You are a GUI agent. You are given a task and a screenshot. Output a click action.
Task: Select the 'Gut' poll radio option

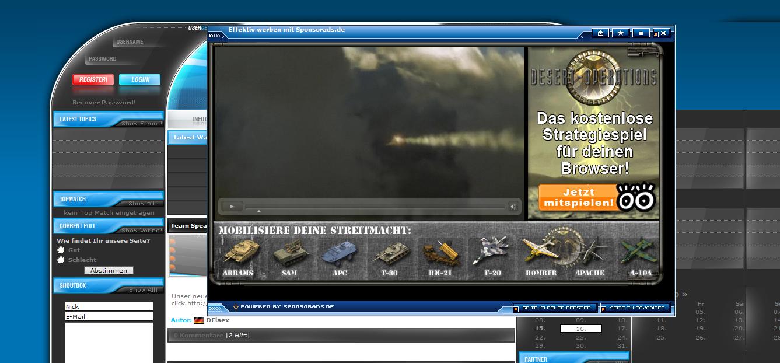coord(61,250)
